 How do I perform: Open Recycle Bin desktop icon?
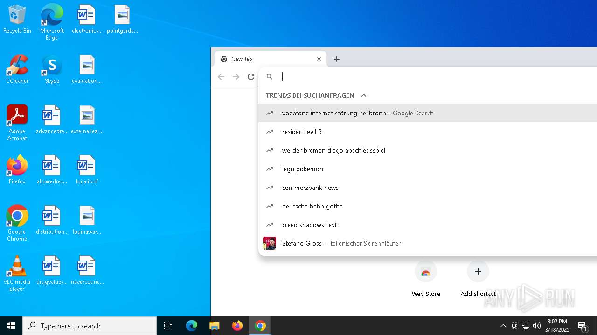17,19
